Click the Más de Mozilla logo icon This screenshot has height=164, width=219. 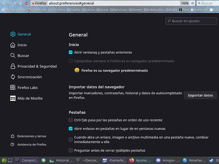(x=13, y=98)
